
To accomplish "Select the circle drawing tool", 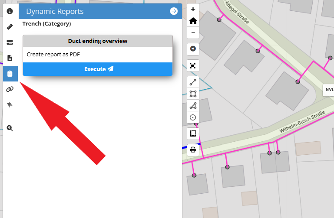I will coord(193,117).
